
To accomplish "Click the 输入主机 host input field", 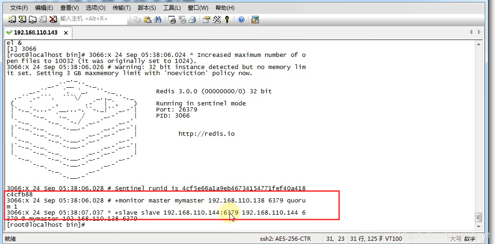I will pyautogui.click(x=93, y=19).
